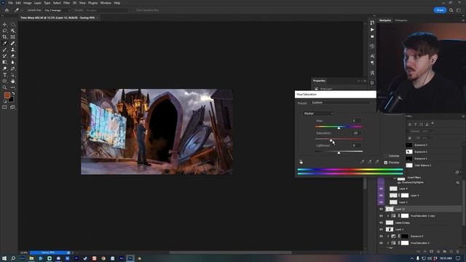Open the Image menu
Viewport: 466px width, 262px height.
(28, 3)
